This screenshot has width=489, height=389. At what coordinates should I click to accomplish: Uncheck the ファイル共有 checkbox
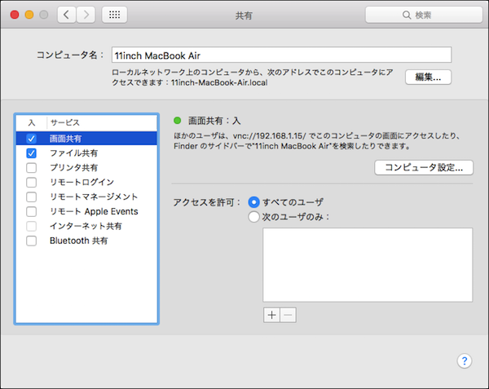coord(31,153)
